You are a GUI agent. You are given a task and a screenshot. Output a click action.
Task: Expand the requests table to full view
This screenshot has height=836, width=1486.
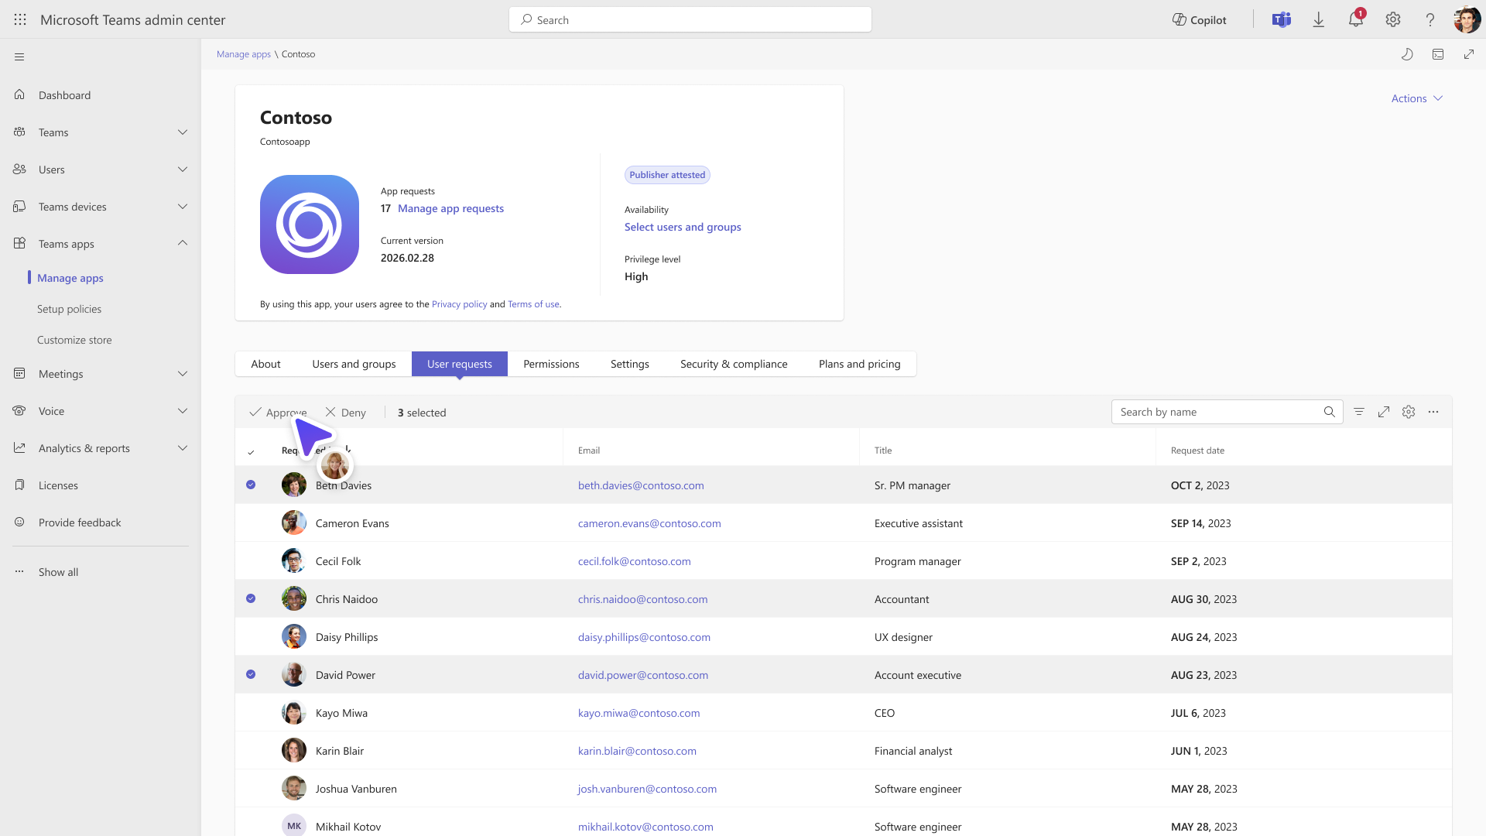pos(1384,412)
